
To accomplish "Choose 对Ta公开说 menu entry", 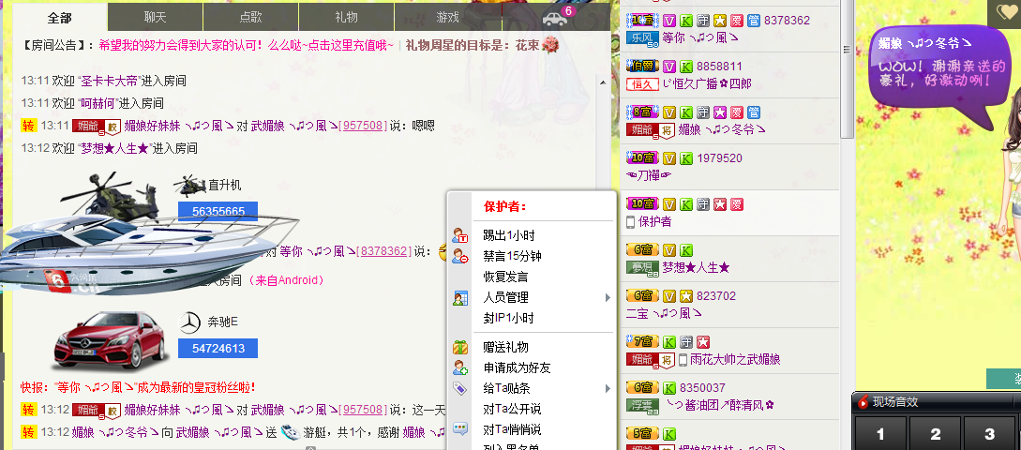I will 512,410.
